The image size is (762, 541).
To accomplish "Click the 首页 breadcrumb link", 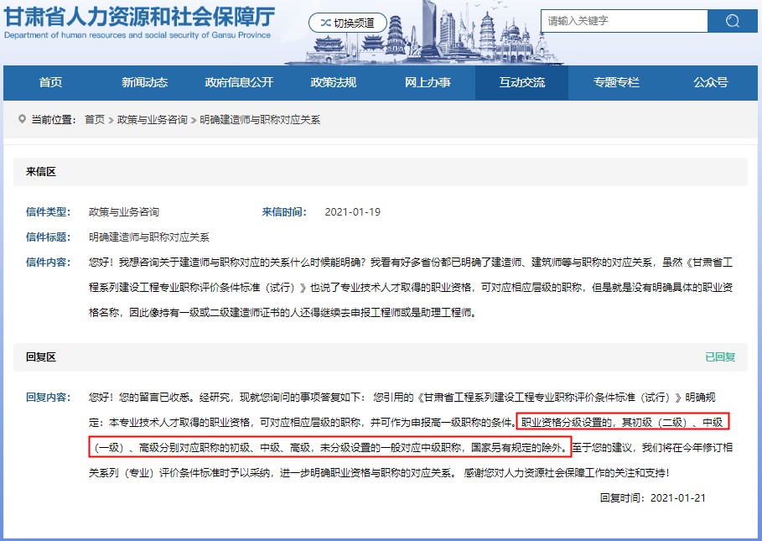I will click(x=95, y=117).
